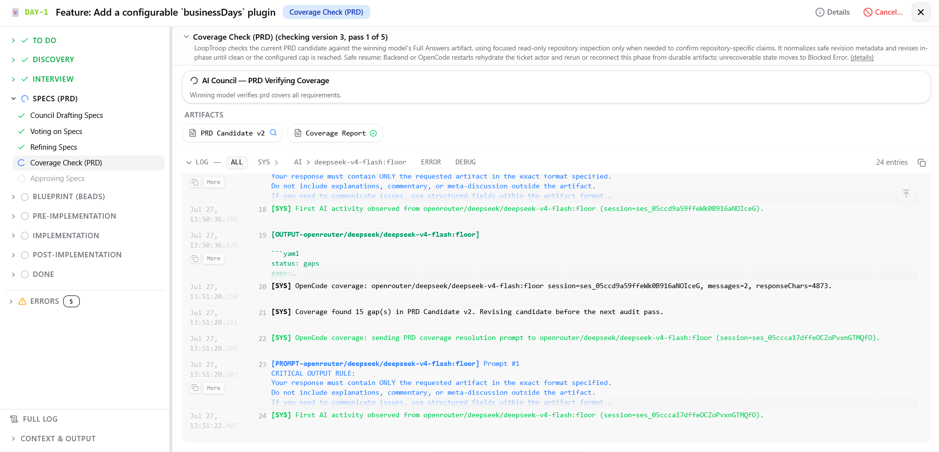The image size is (939, 452).
Task: Click the 'AI Council — PRD Verifying Coverage' heading
Action: point(265,81)
